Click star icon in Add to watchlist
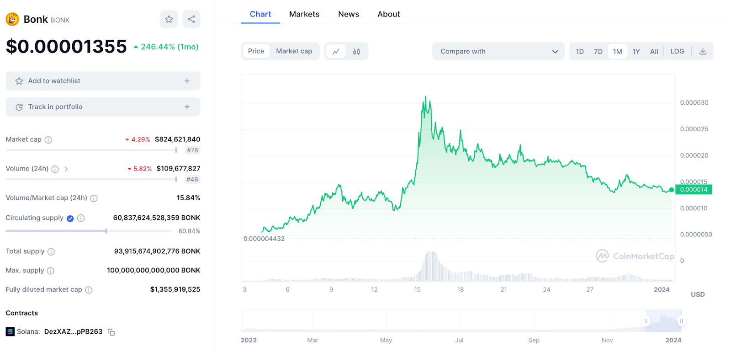The height and width of the screenshot is (352, 731). (19, 81)
